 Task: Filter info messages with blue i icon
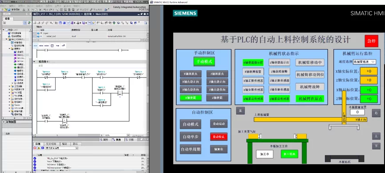tap(43, 148)
